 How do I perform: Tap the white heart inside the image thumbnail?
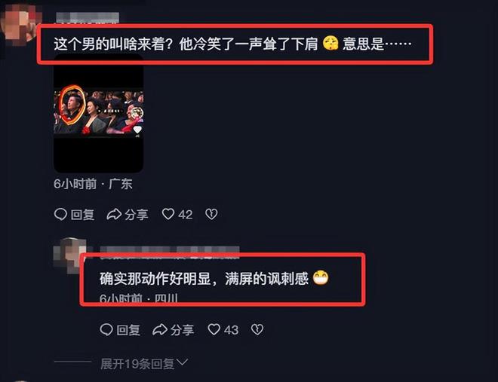(137, 130)
